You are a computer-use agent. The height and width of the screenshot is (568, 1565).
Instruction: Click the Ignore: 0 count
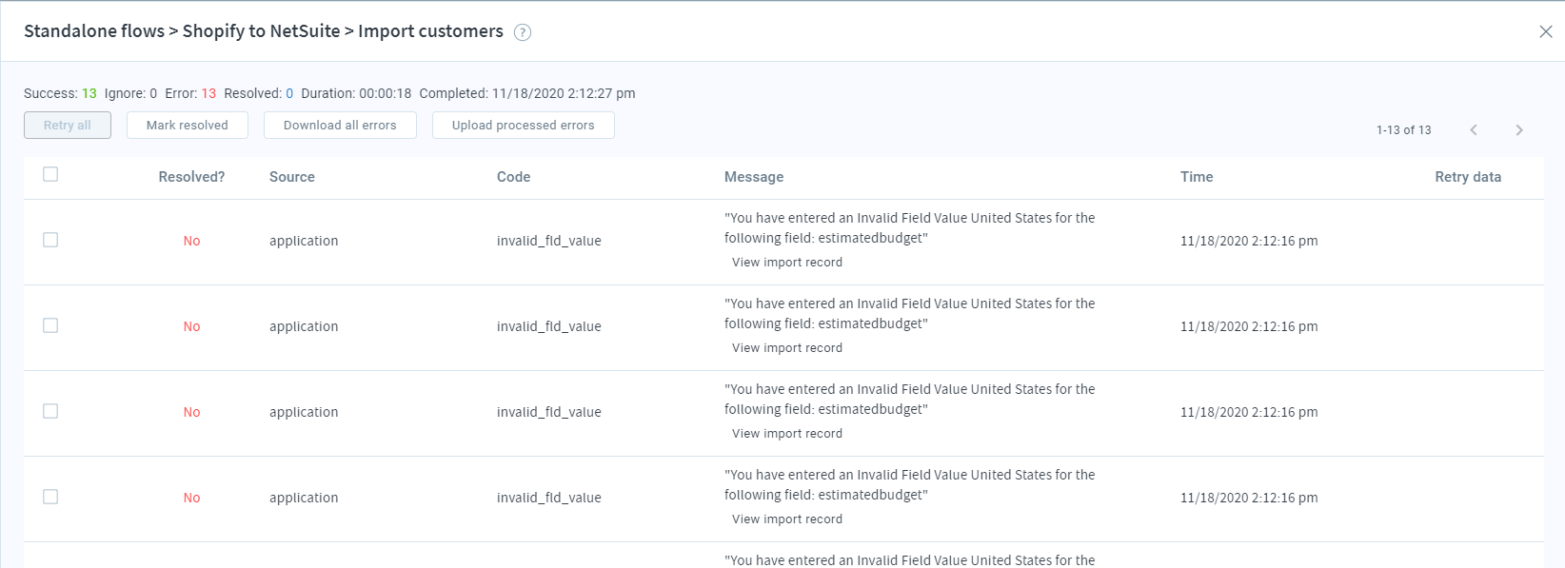click(130, 93)
